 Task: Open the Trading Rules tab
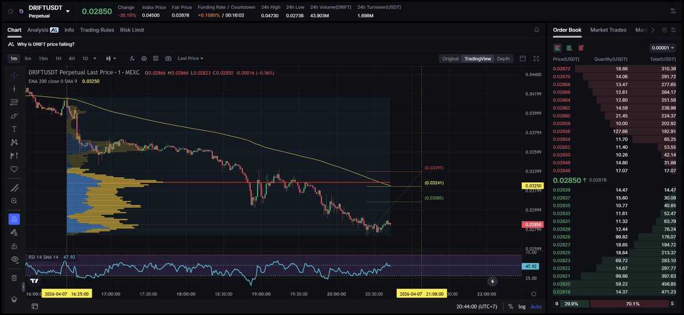click(97, 30)
